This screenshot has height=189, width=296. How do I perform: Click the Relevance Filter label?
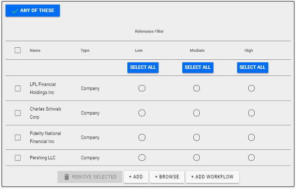pyautogui.click(x=150, y=31)
